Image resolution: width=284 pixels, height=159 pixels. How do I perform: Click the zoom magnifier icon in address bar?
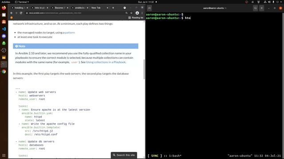[126, 13]
